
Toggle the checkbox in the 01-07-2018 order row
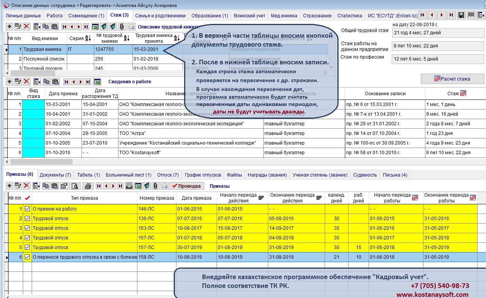pyautogui.click(x=27, y=238)
